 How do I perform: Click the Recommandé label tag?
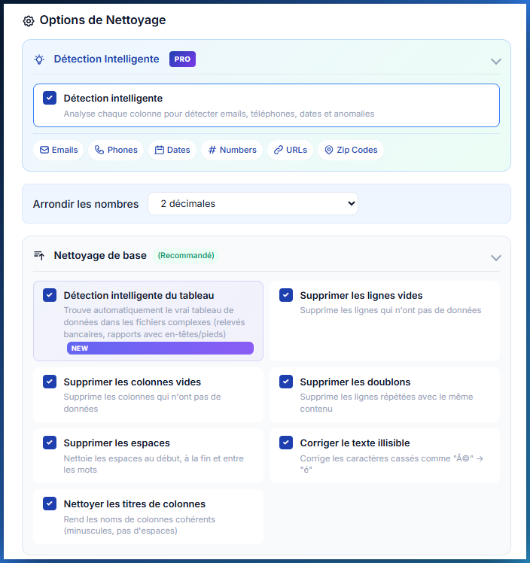coord(186,256)
